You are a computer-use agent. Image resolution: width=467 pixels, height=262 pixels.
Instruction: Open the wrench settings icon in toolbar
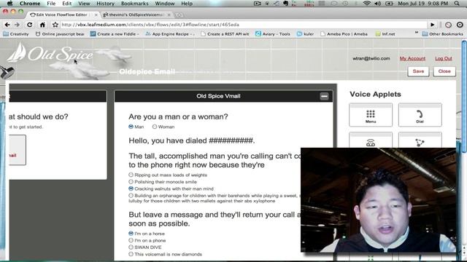click(460, 25)
